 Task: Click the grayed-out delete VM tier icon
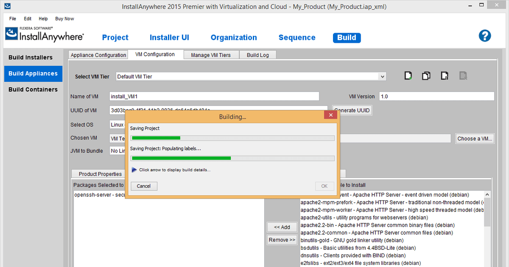pyautogui.click(x=463, y=75)
